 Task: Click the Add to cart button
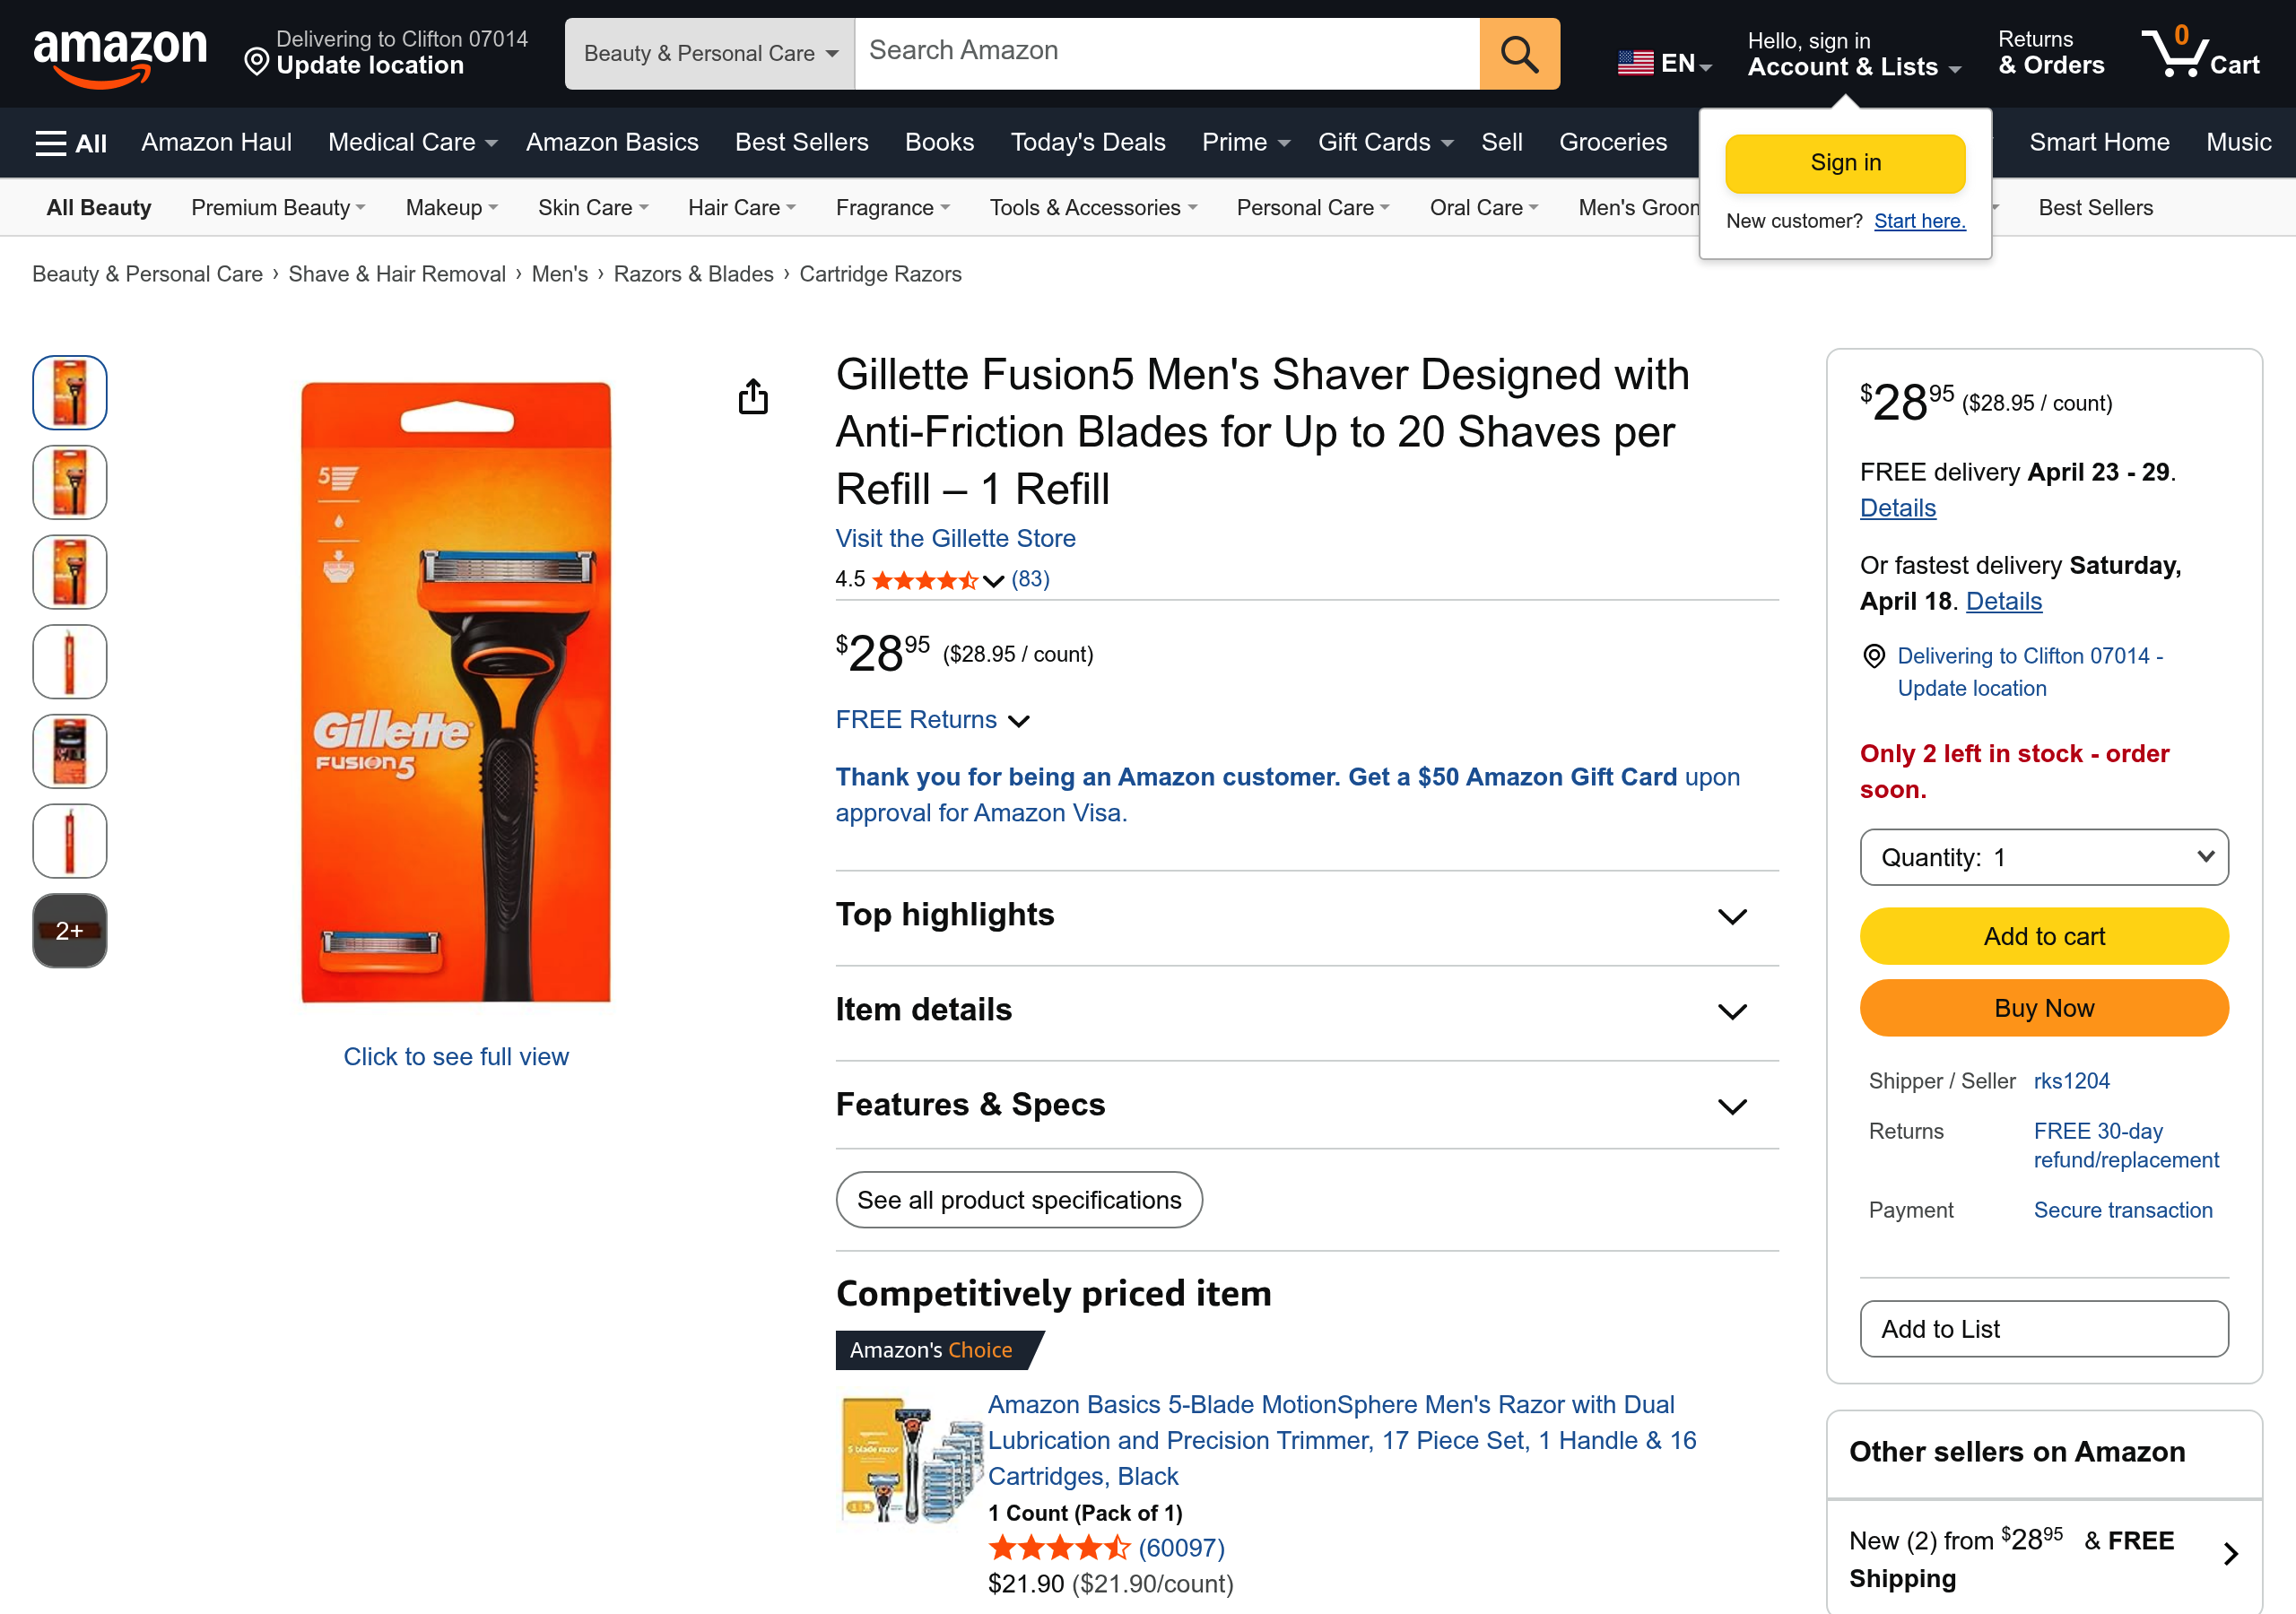click(x=2043, y=936)
